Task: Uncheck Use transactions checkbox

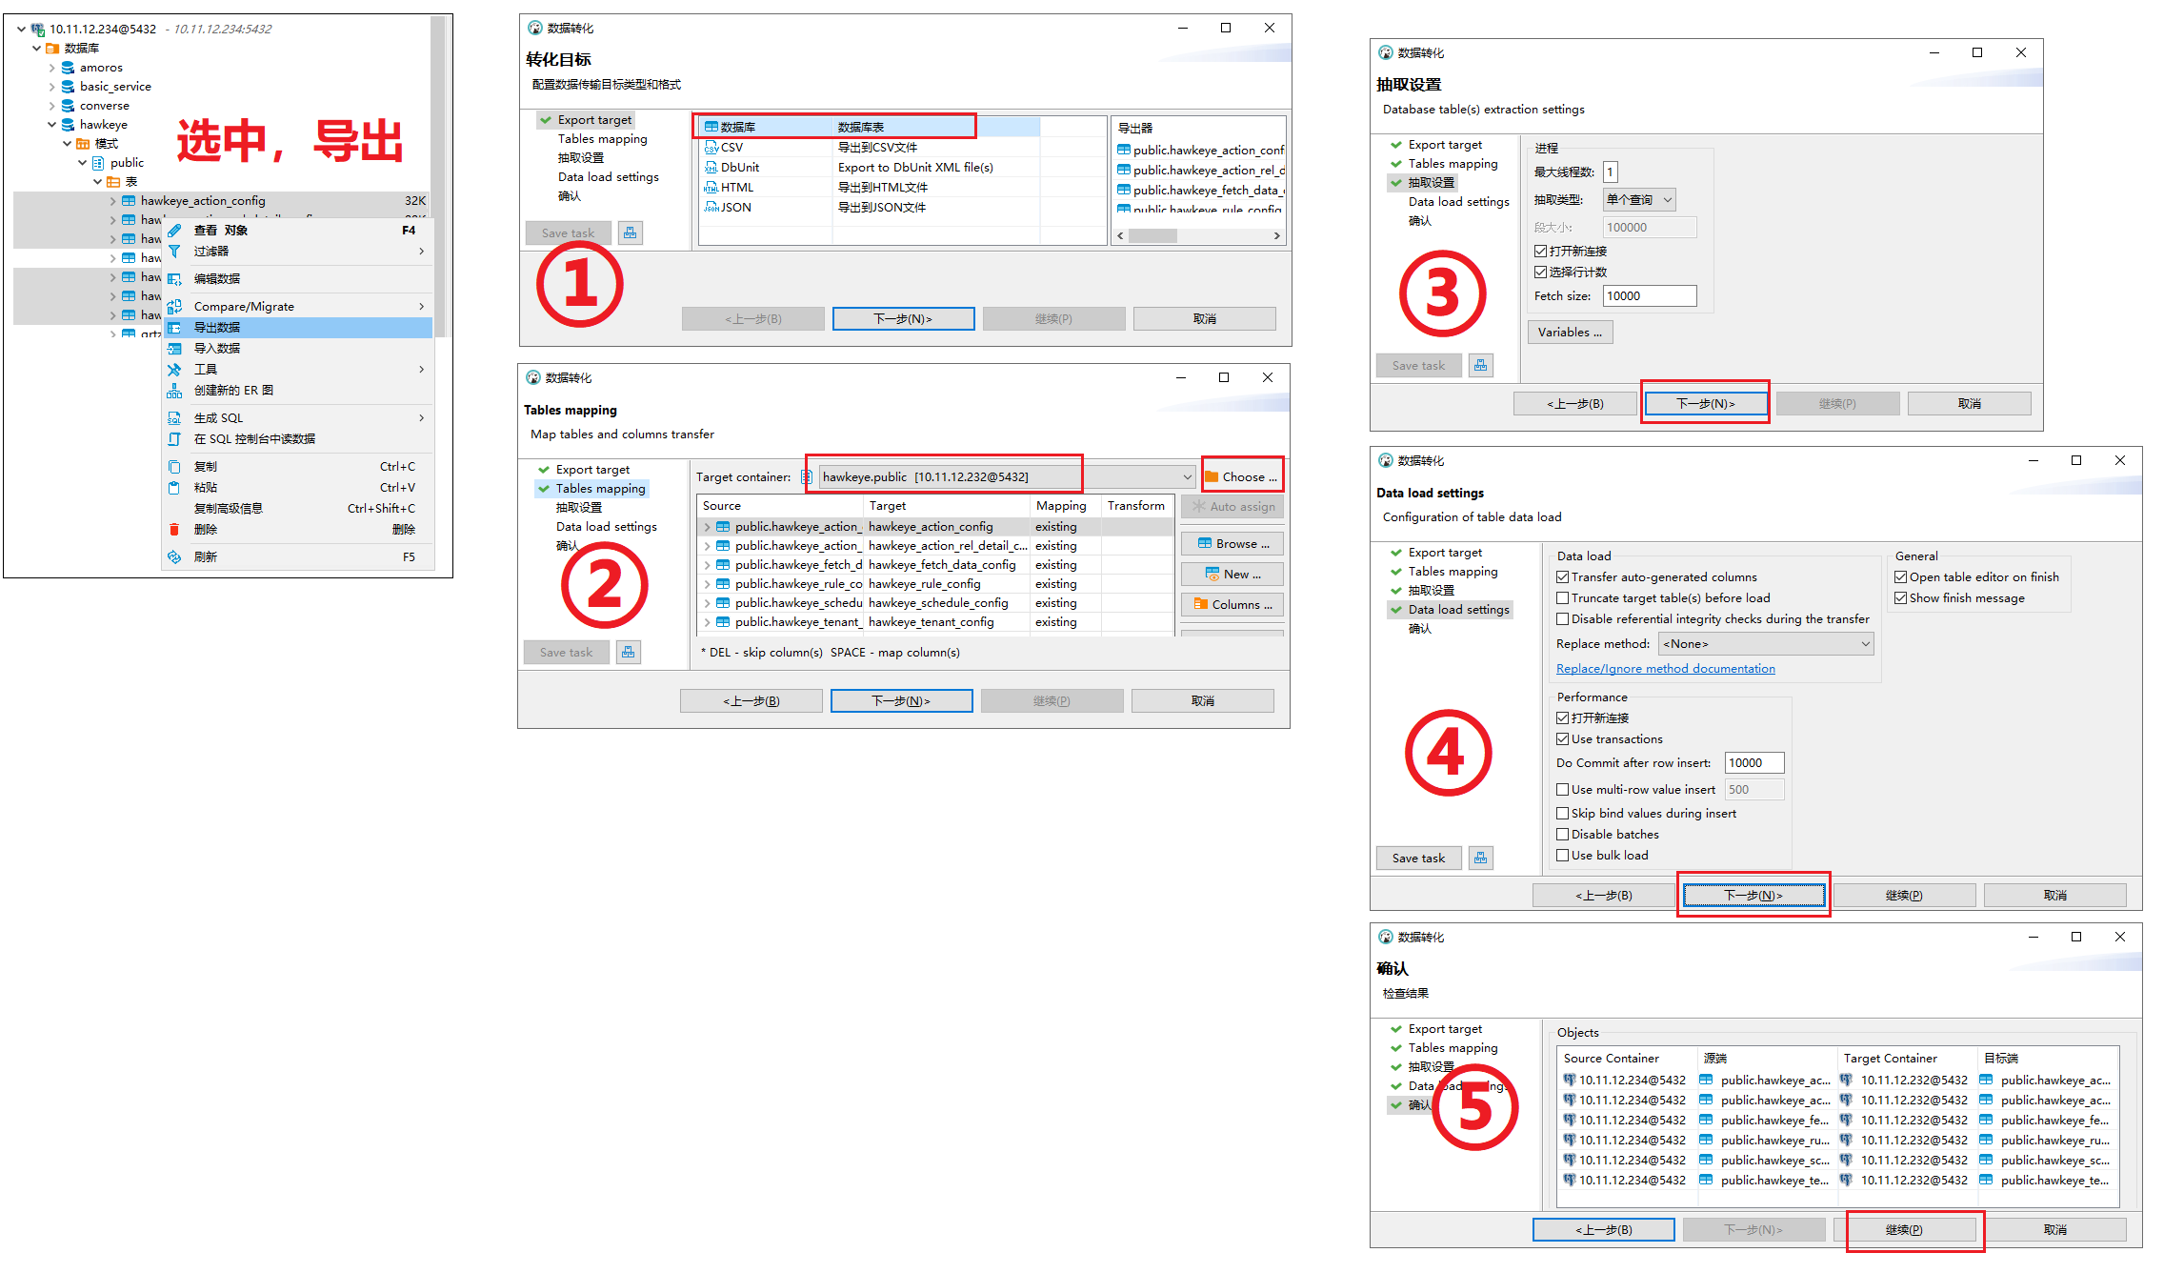Action: tap(1563, 739)
